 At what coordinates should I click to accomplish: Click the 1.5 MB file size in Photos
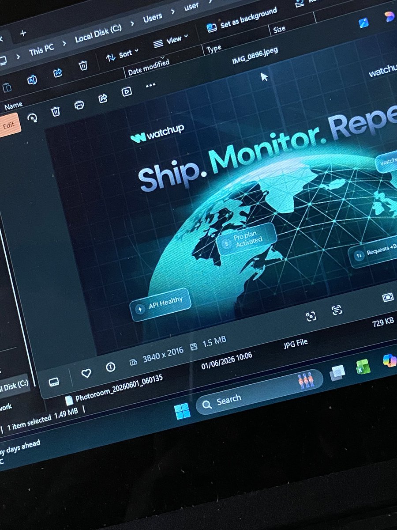tap(214, 342)
